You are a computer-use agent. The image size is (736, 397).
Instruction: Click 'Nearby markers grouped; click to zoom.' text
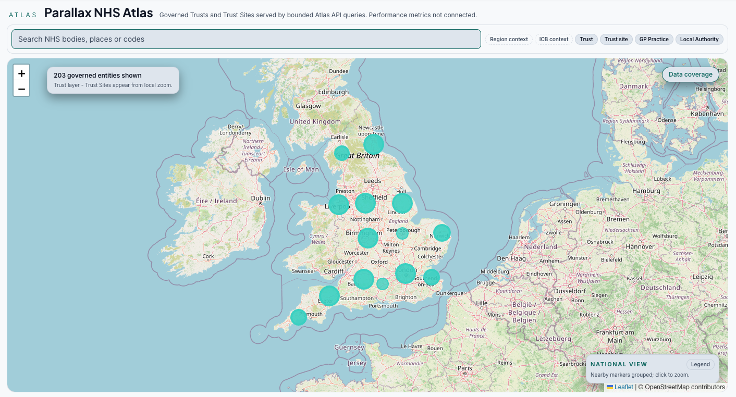point(640,375)
